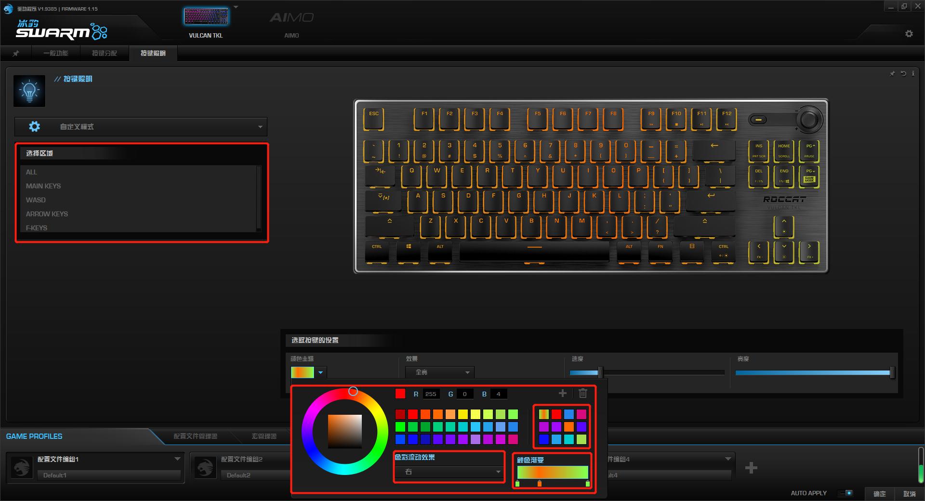Select the W key on keyboard
Viewport: 925px width, 501px height.
click(x=437, y=175)
